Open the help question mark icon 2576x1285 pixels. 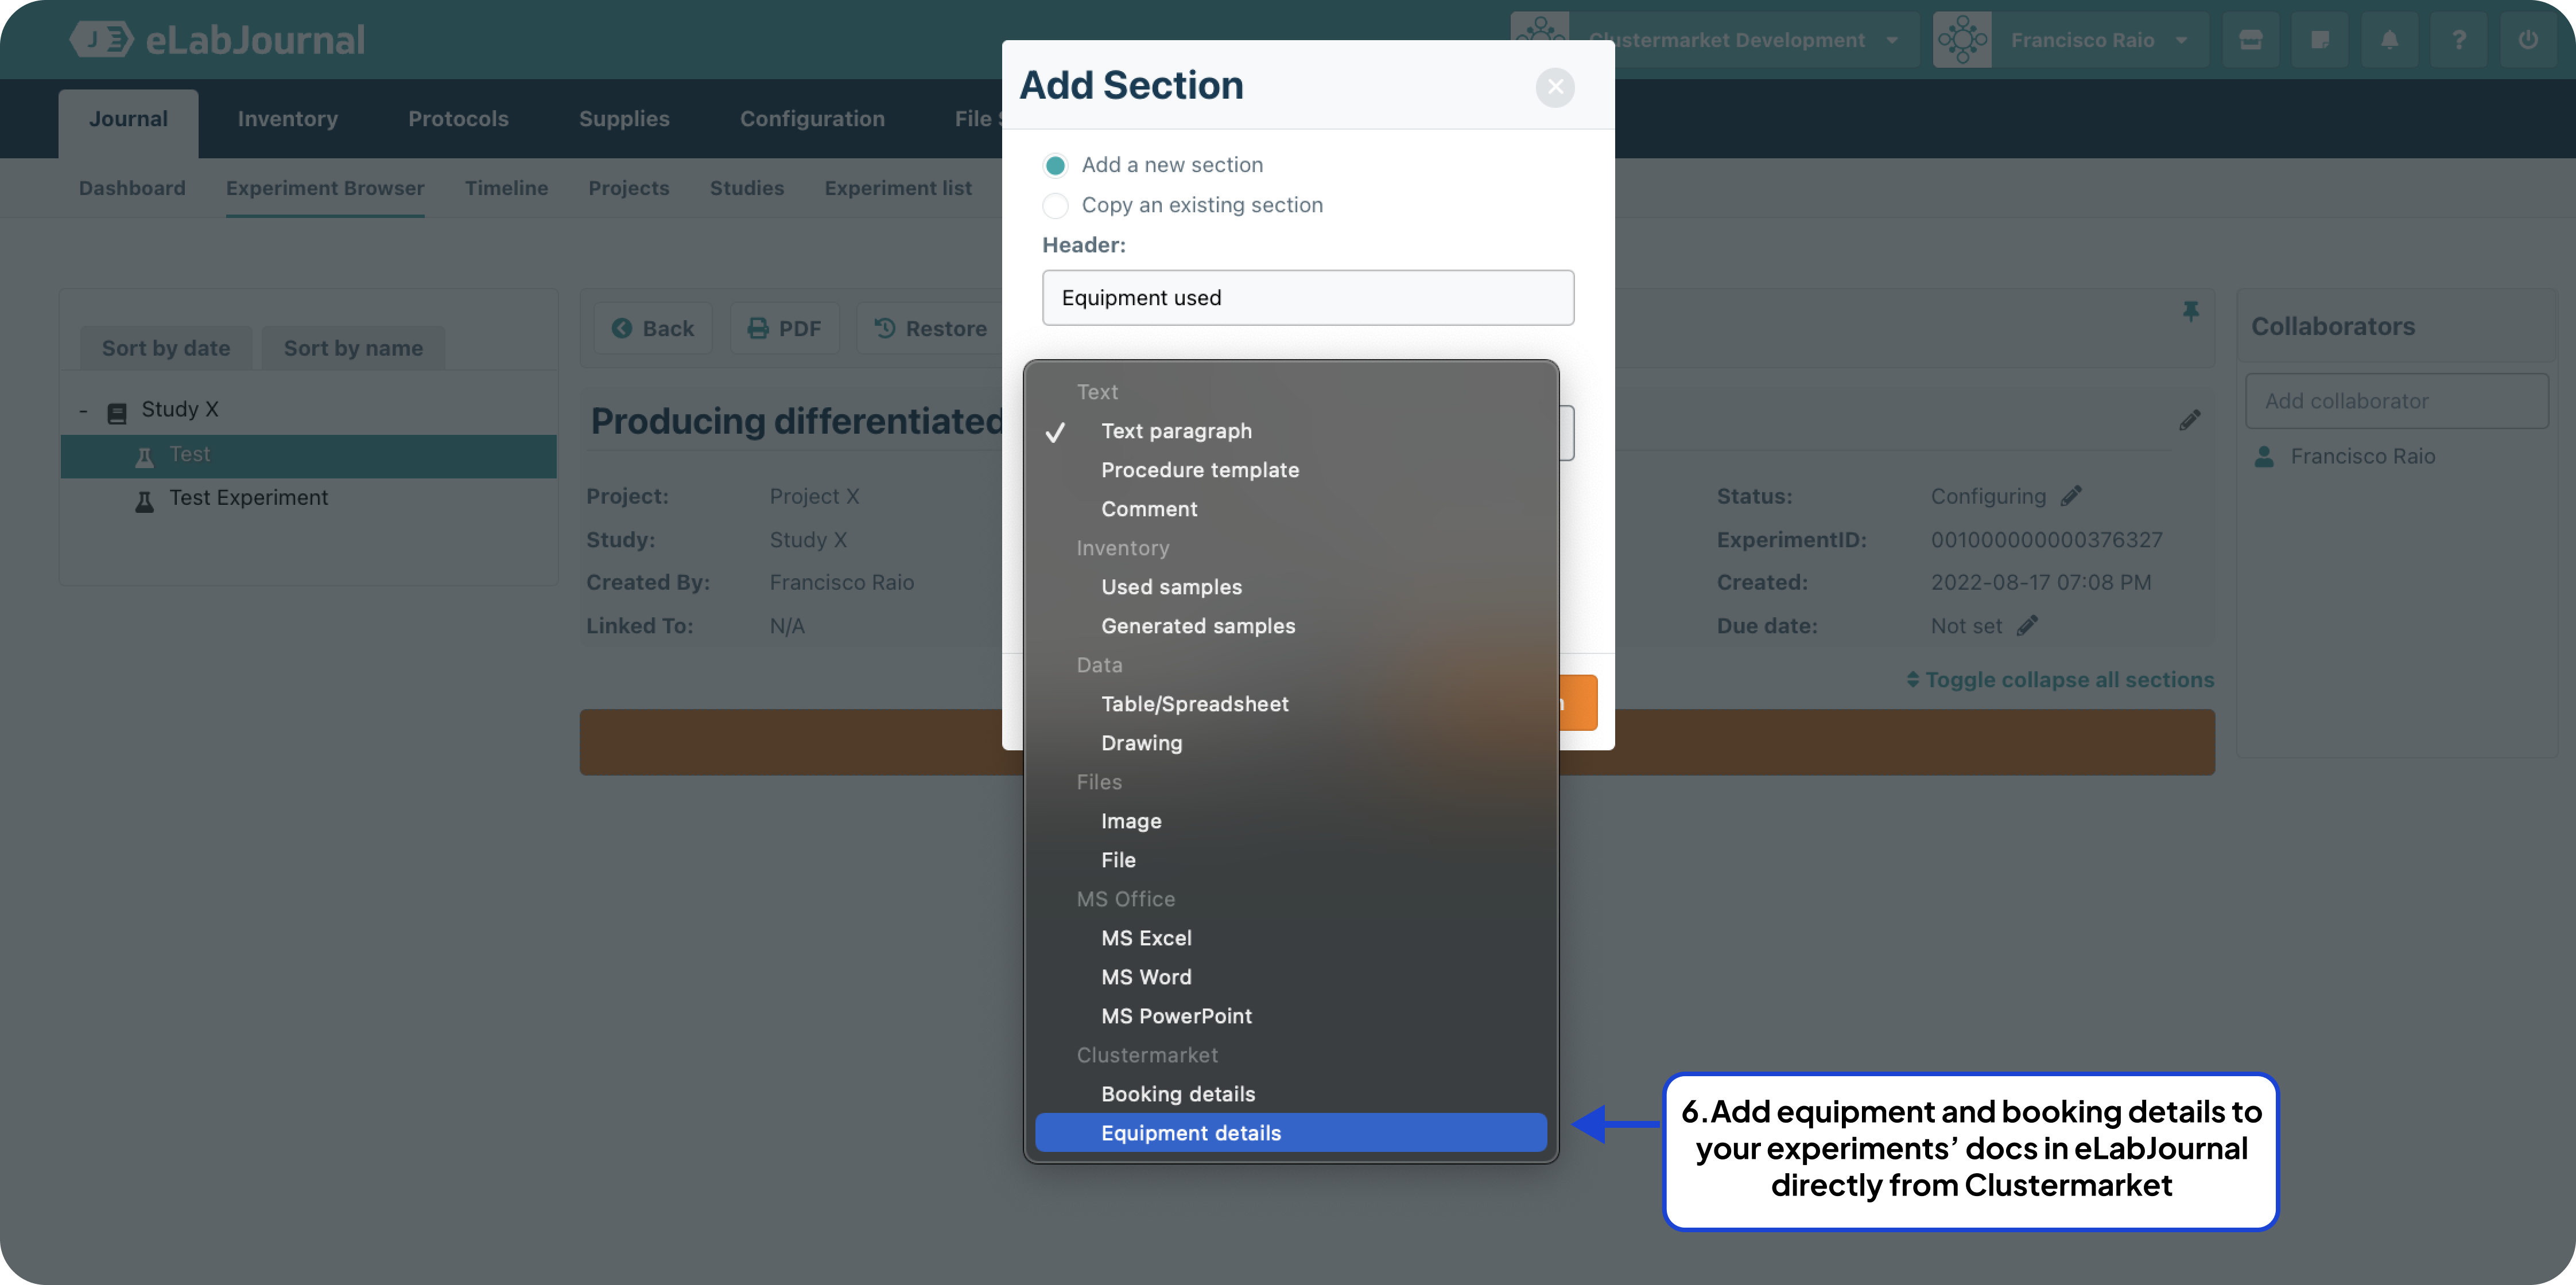(x=2459, y=40)
